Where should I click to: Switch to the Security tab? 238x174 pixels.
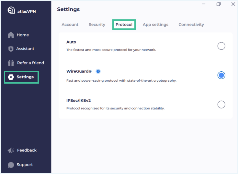click(97, 25)
